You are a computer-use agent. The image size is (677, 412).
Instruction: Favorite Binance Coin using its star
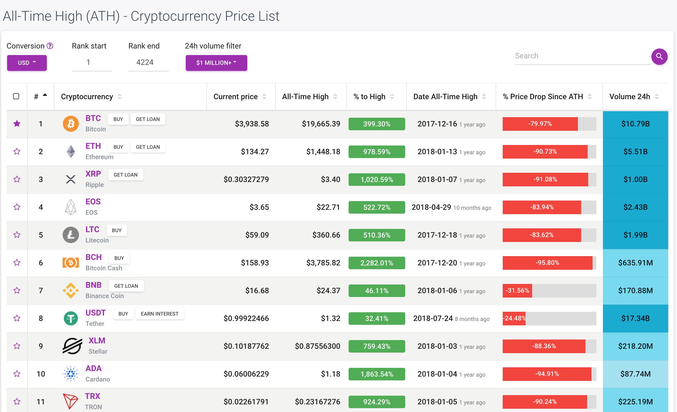click(17, 290)
